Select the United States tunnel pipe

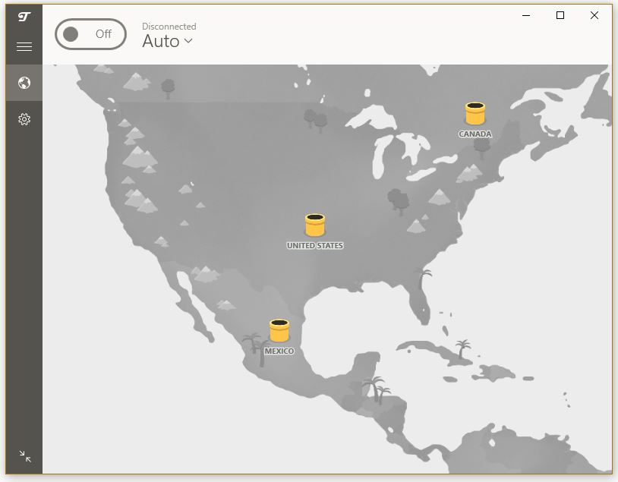[x=315, y=225]
